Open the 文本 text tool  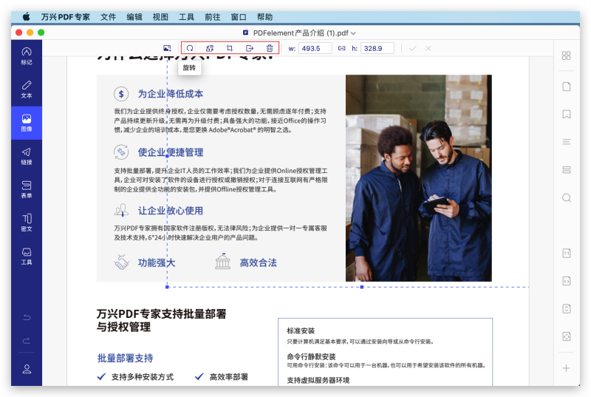[x=27, y=89]
